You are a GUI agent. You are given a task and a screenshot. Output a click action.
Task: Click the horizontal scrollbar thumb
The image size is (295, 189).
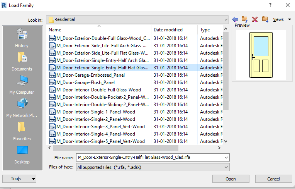pyautogui.click(x=115, y=148)
